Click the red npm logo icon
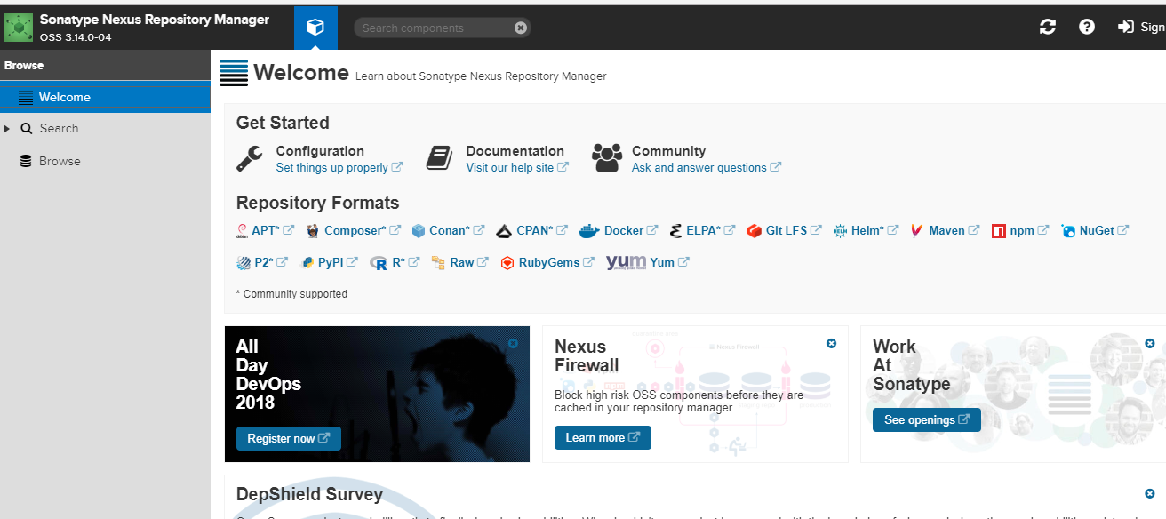The image size is (1166, 519). click(999, 231)
